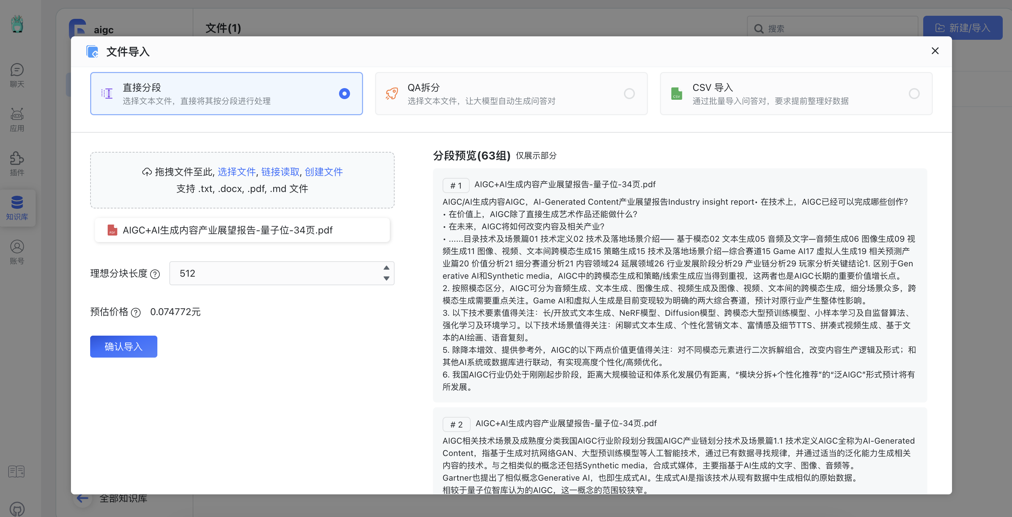Click the 512 chunk length input field

pos(282,273)
